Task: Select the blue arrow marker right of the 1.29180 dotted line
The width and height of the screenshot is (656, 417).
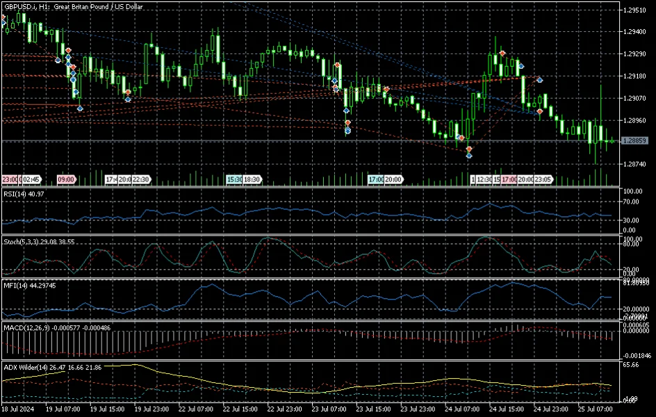Action: pyautogui.click(x=539, y=79)
